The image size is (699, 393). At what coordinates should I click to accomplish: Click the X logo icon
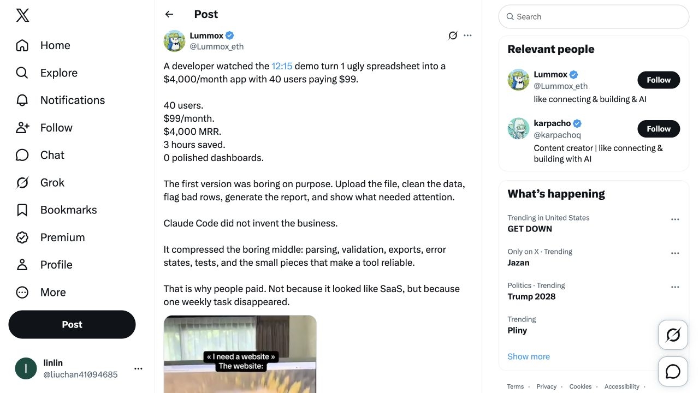point(22,15)
